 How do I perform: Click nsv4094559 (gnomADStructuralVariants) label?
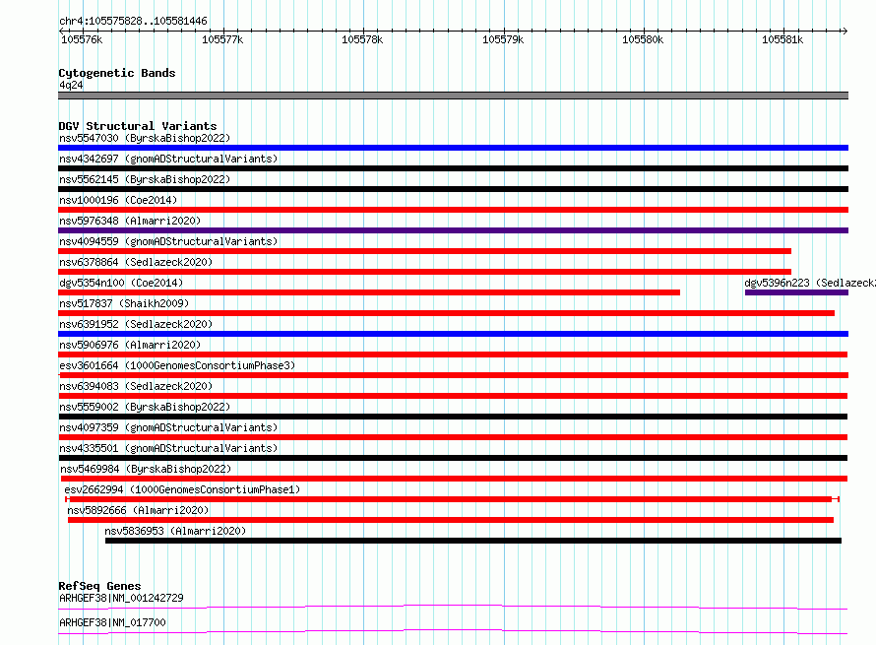tap(168, 241)
